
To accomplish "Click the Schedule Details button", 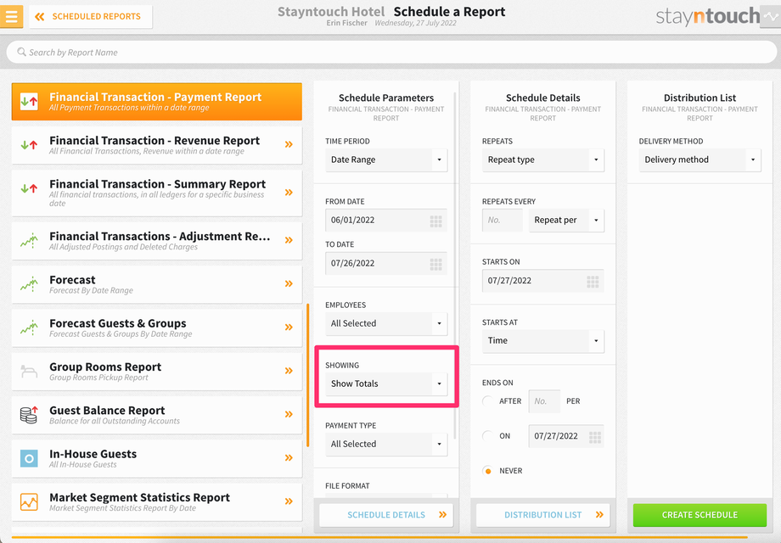I will 386,515.
